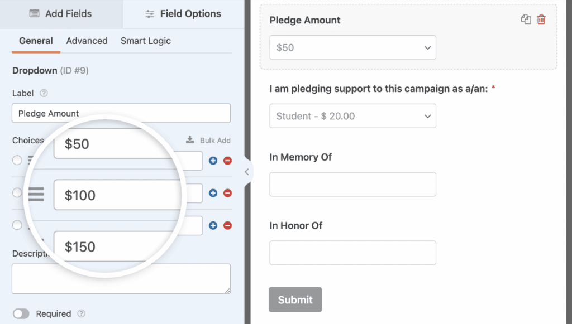Add a new choice with the blue plus icon
This screenshot has height=324, width=572.
(212, 161)
